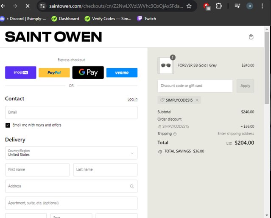271x218 pixels.
Task: Click the address bar URL
Action: coord(116,6)
